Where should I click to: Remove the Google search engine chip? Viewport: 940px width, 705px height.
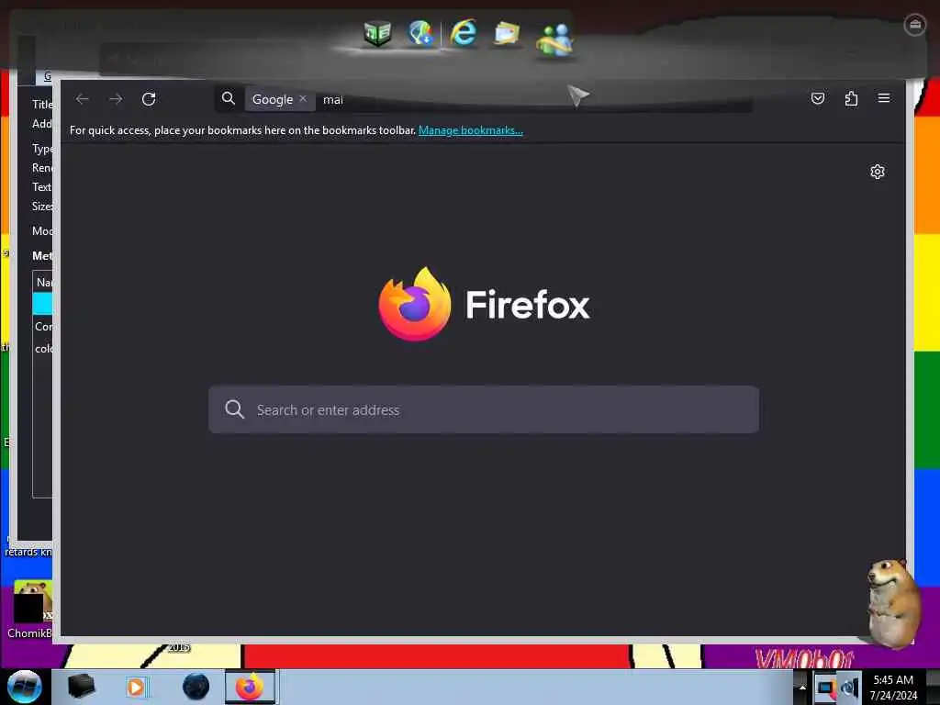(x=303, y=98)
